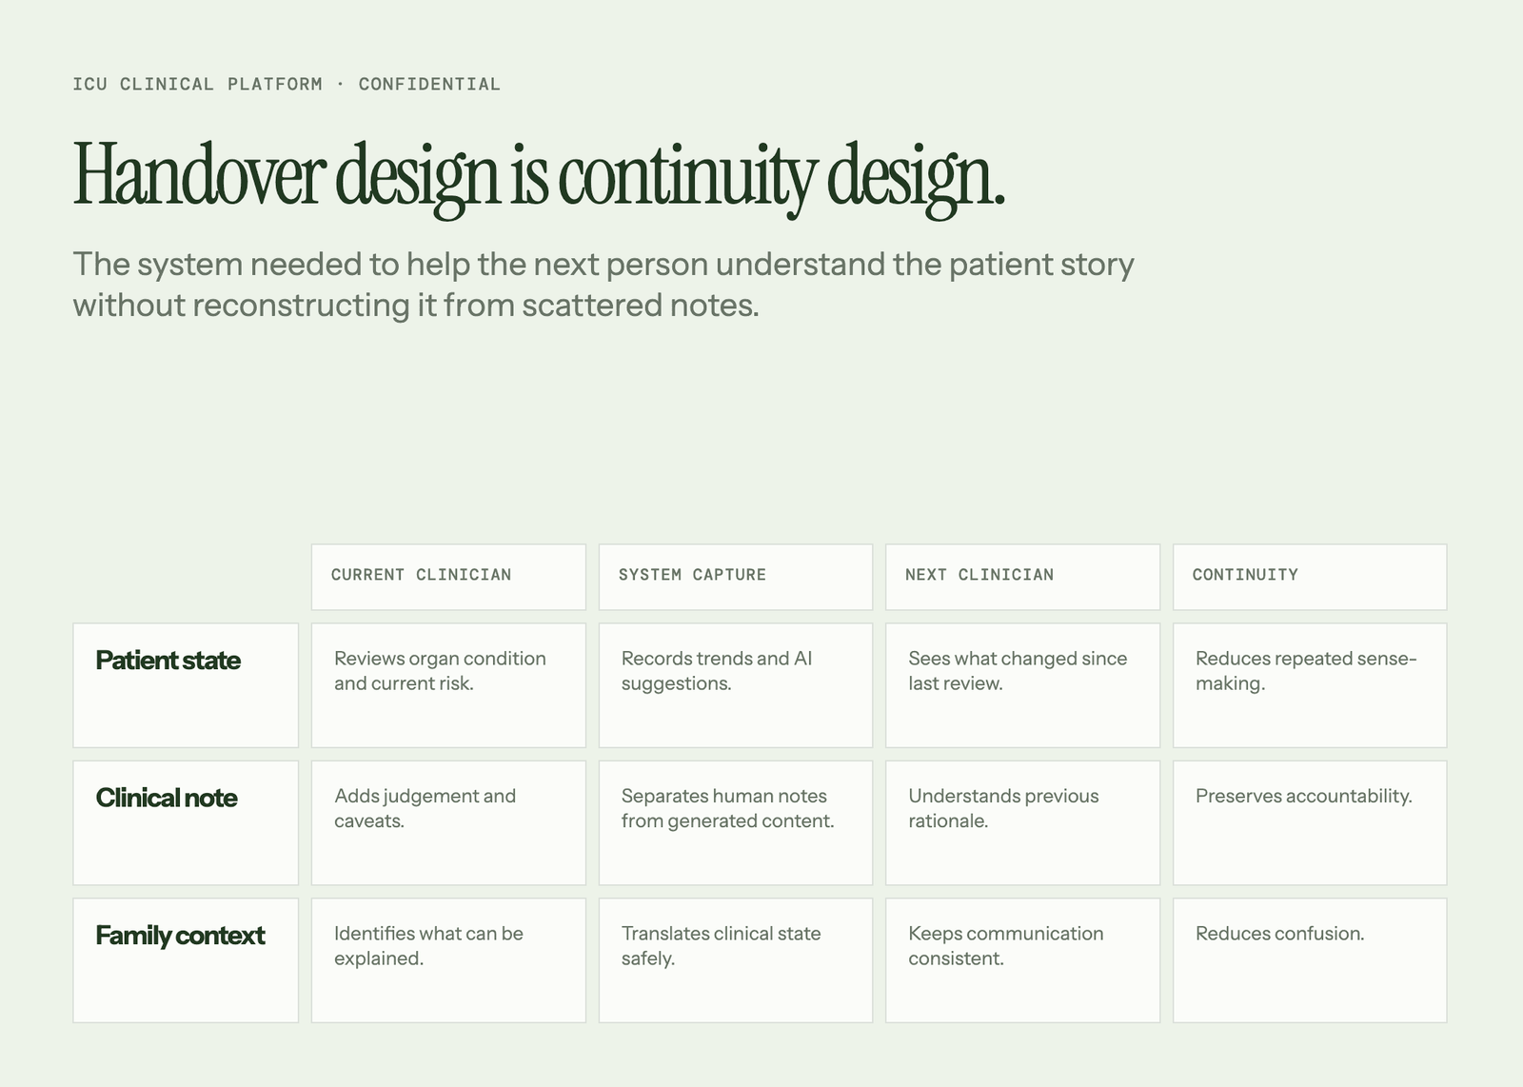The image size is (1523, 1087).
Task: Click the 'Handover design is continuity design' heading
Action: click(x=539, y=177)
